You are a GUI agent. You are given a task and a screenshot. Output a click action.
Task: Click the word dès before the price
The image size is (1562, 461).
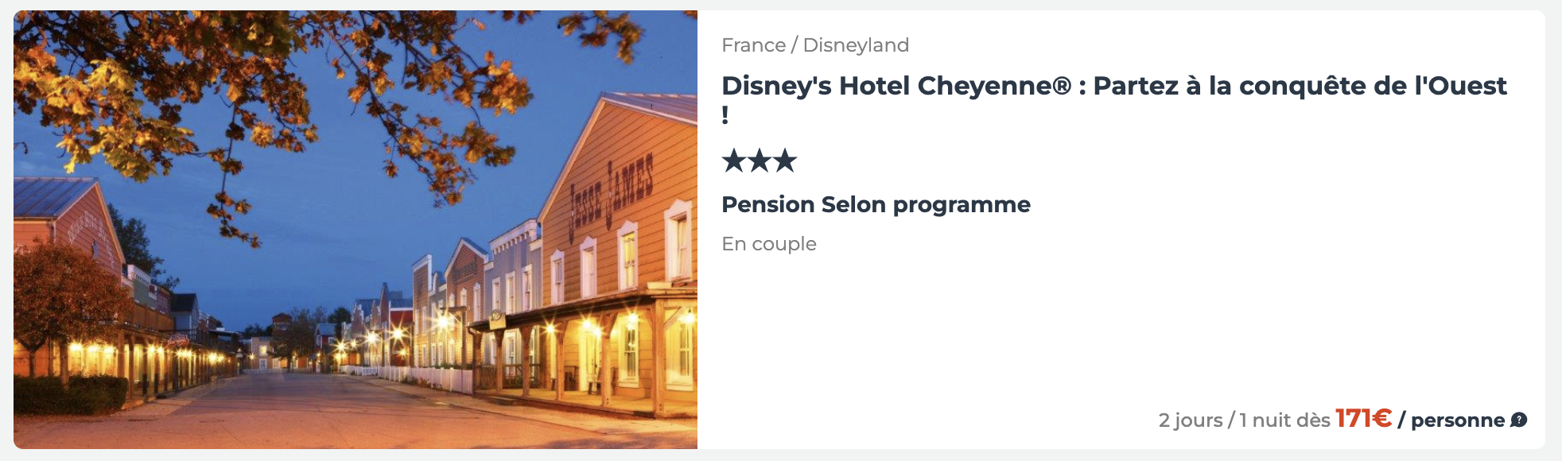tap(1312, 420)
